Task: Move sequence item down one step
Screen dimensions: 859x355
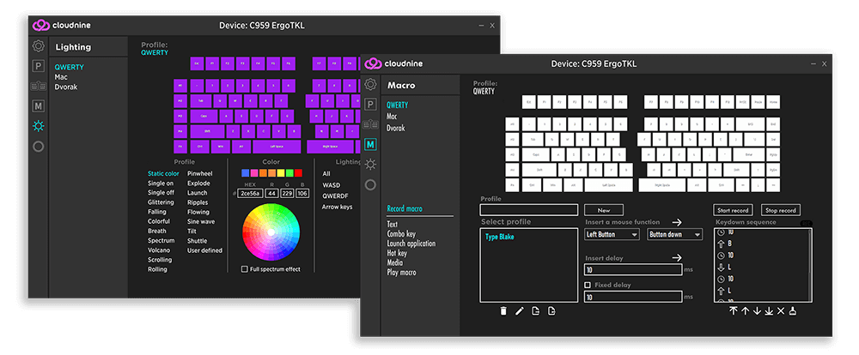Action: coord(757,310)
